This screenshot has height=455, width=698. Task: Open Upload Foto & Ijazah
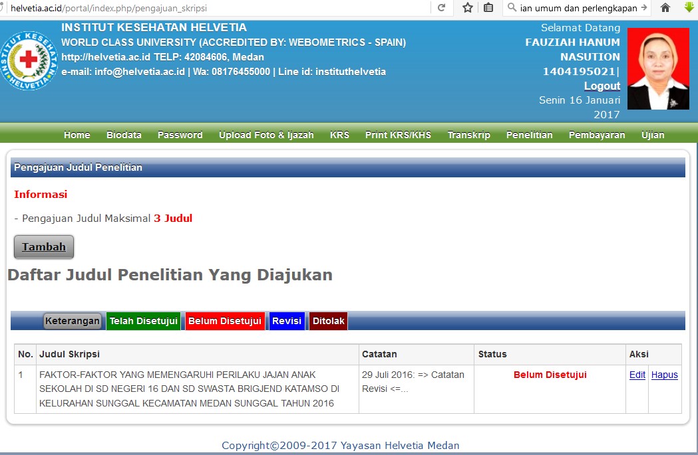coord(265,135)
